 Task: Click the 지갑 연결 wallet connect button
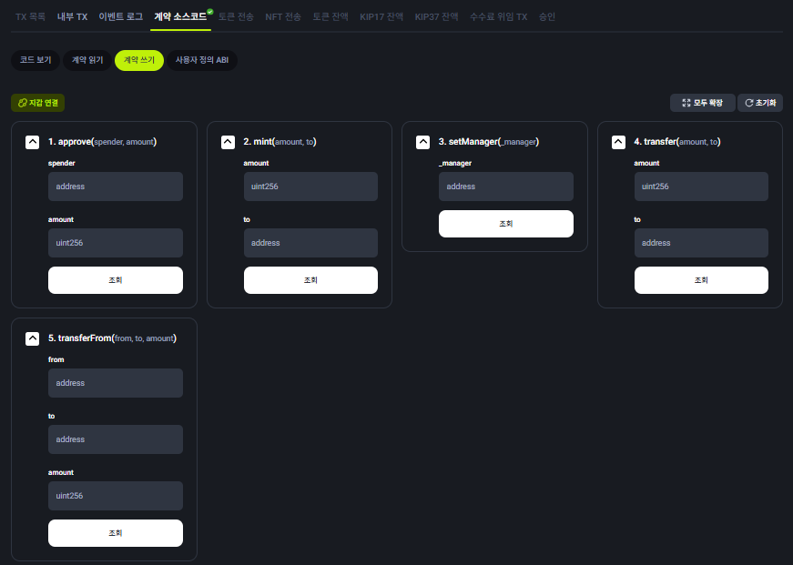pyautogui.click(x=38, y=103)
